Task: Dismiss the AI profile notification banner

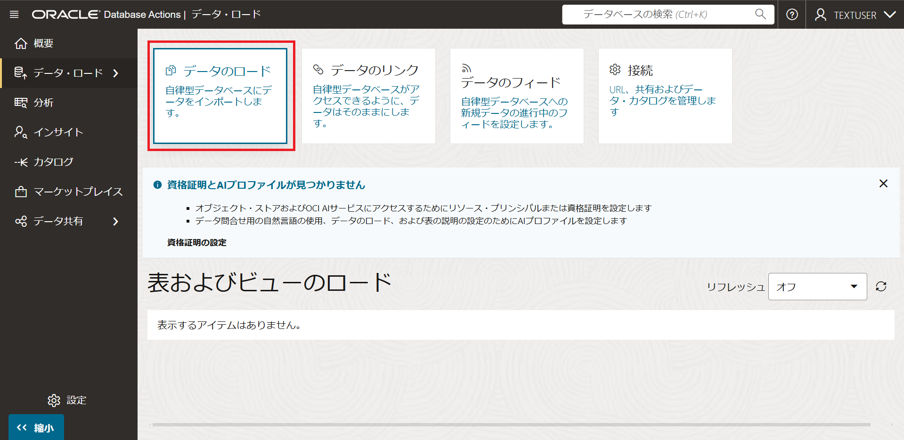Action: (x=883, y=184)
